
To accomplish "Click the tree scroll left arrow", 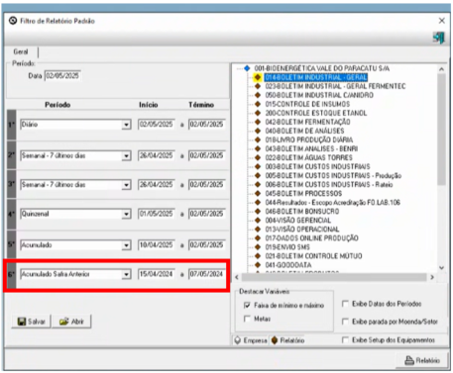I will 237,277.
